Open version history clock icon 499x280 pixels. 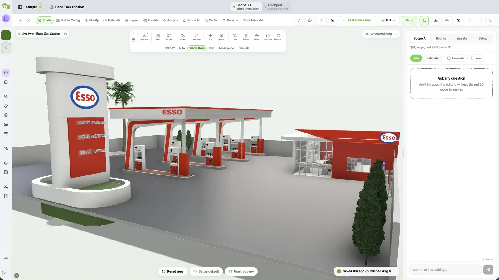[x=458, y=20]
